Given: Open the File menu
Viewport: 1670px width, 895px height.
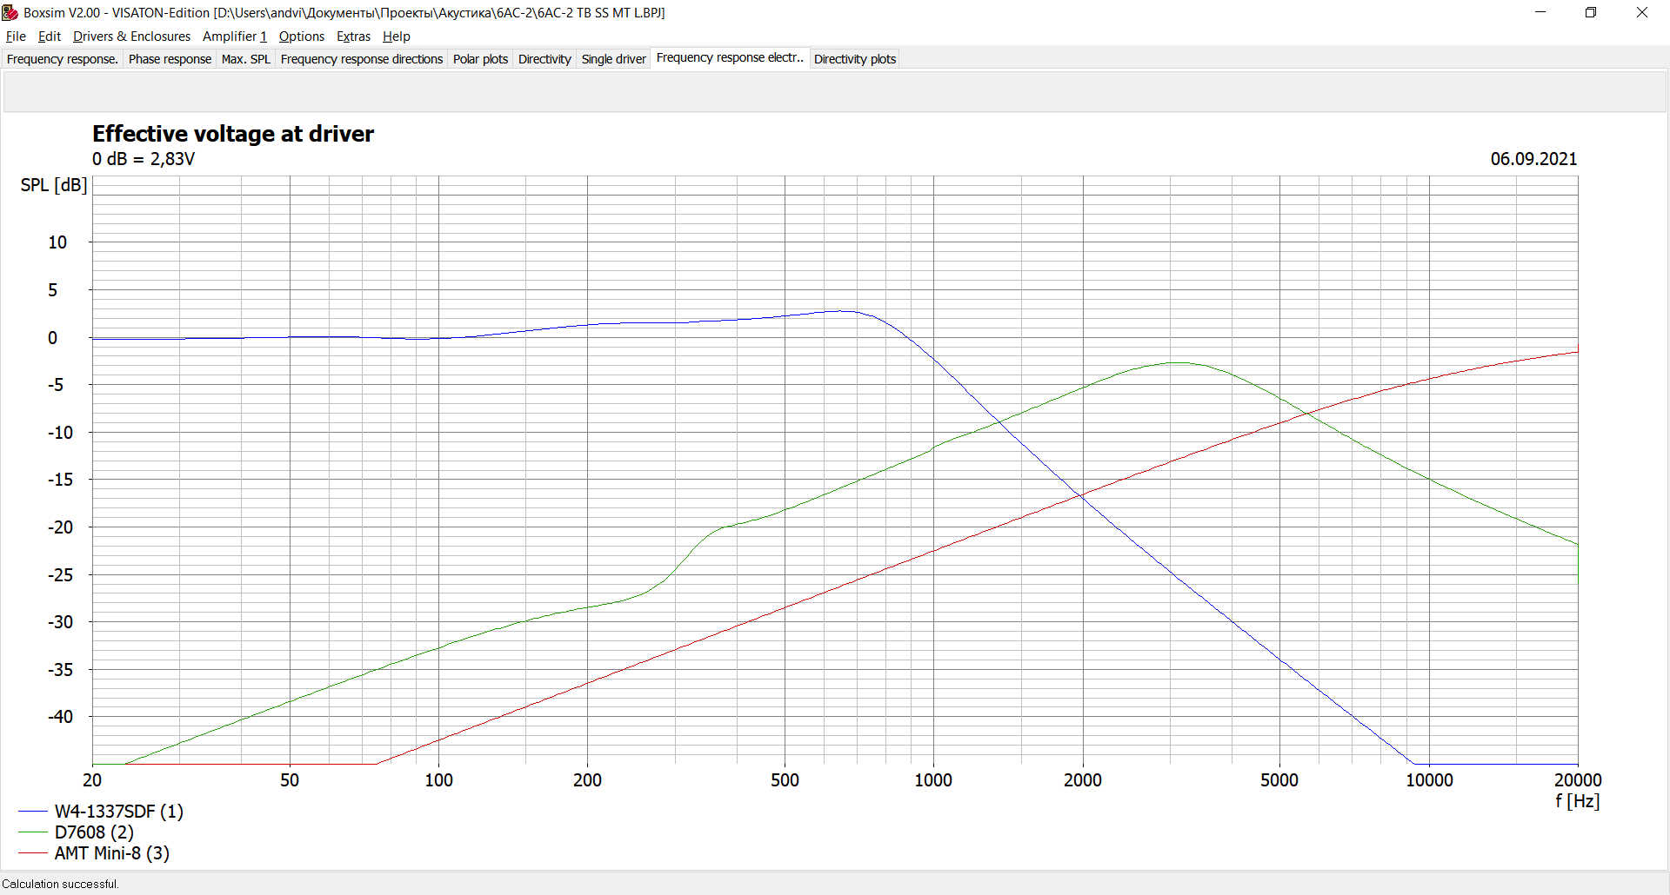Looking at the screenshot, I should (16, 36).
